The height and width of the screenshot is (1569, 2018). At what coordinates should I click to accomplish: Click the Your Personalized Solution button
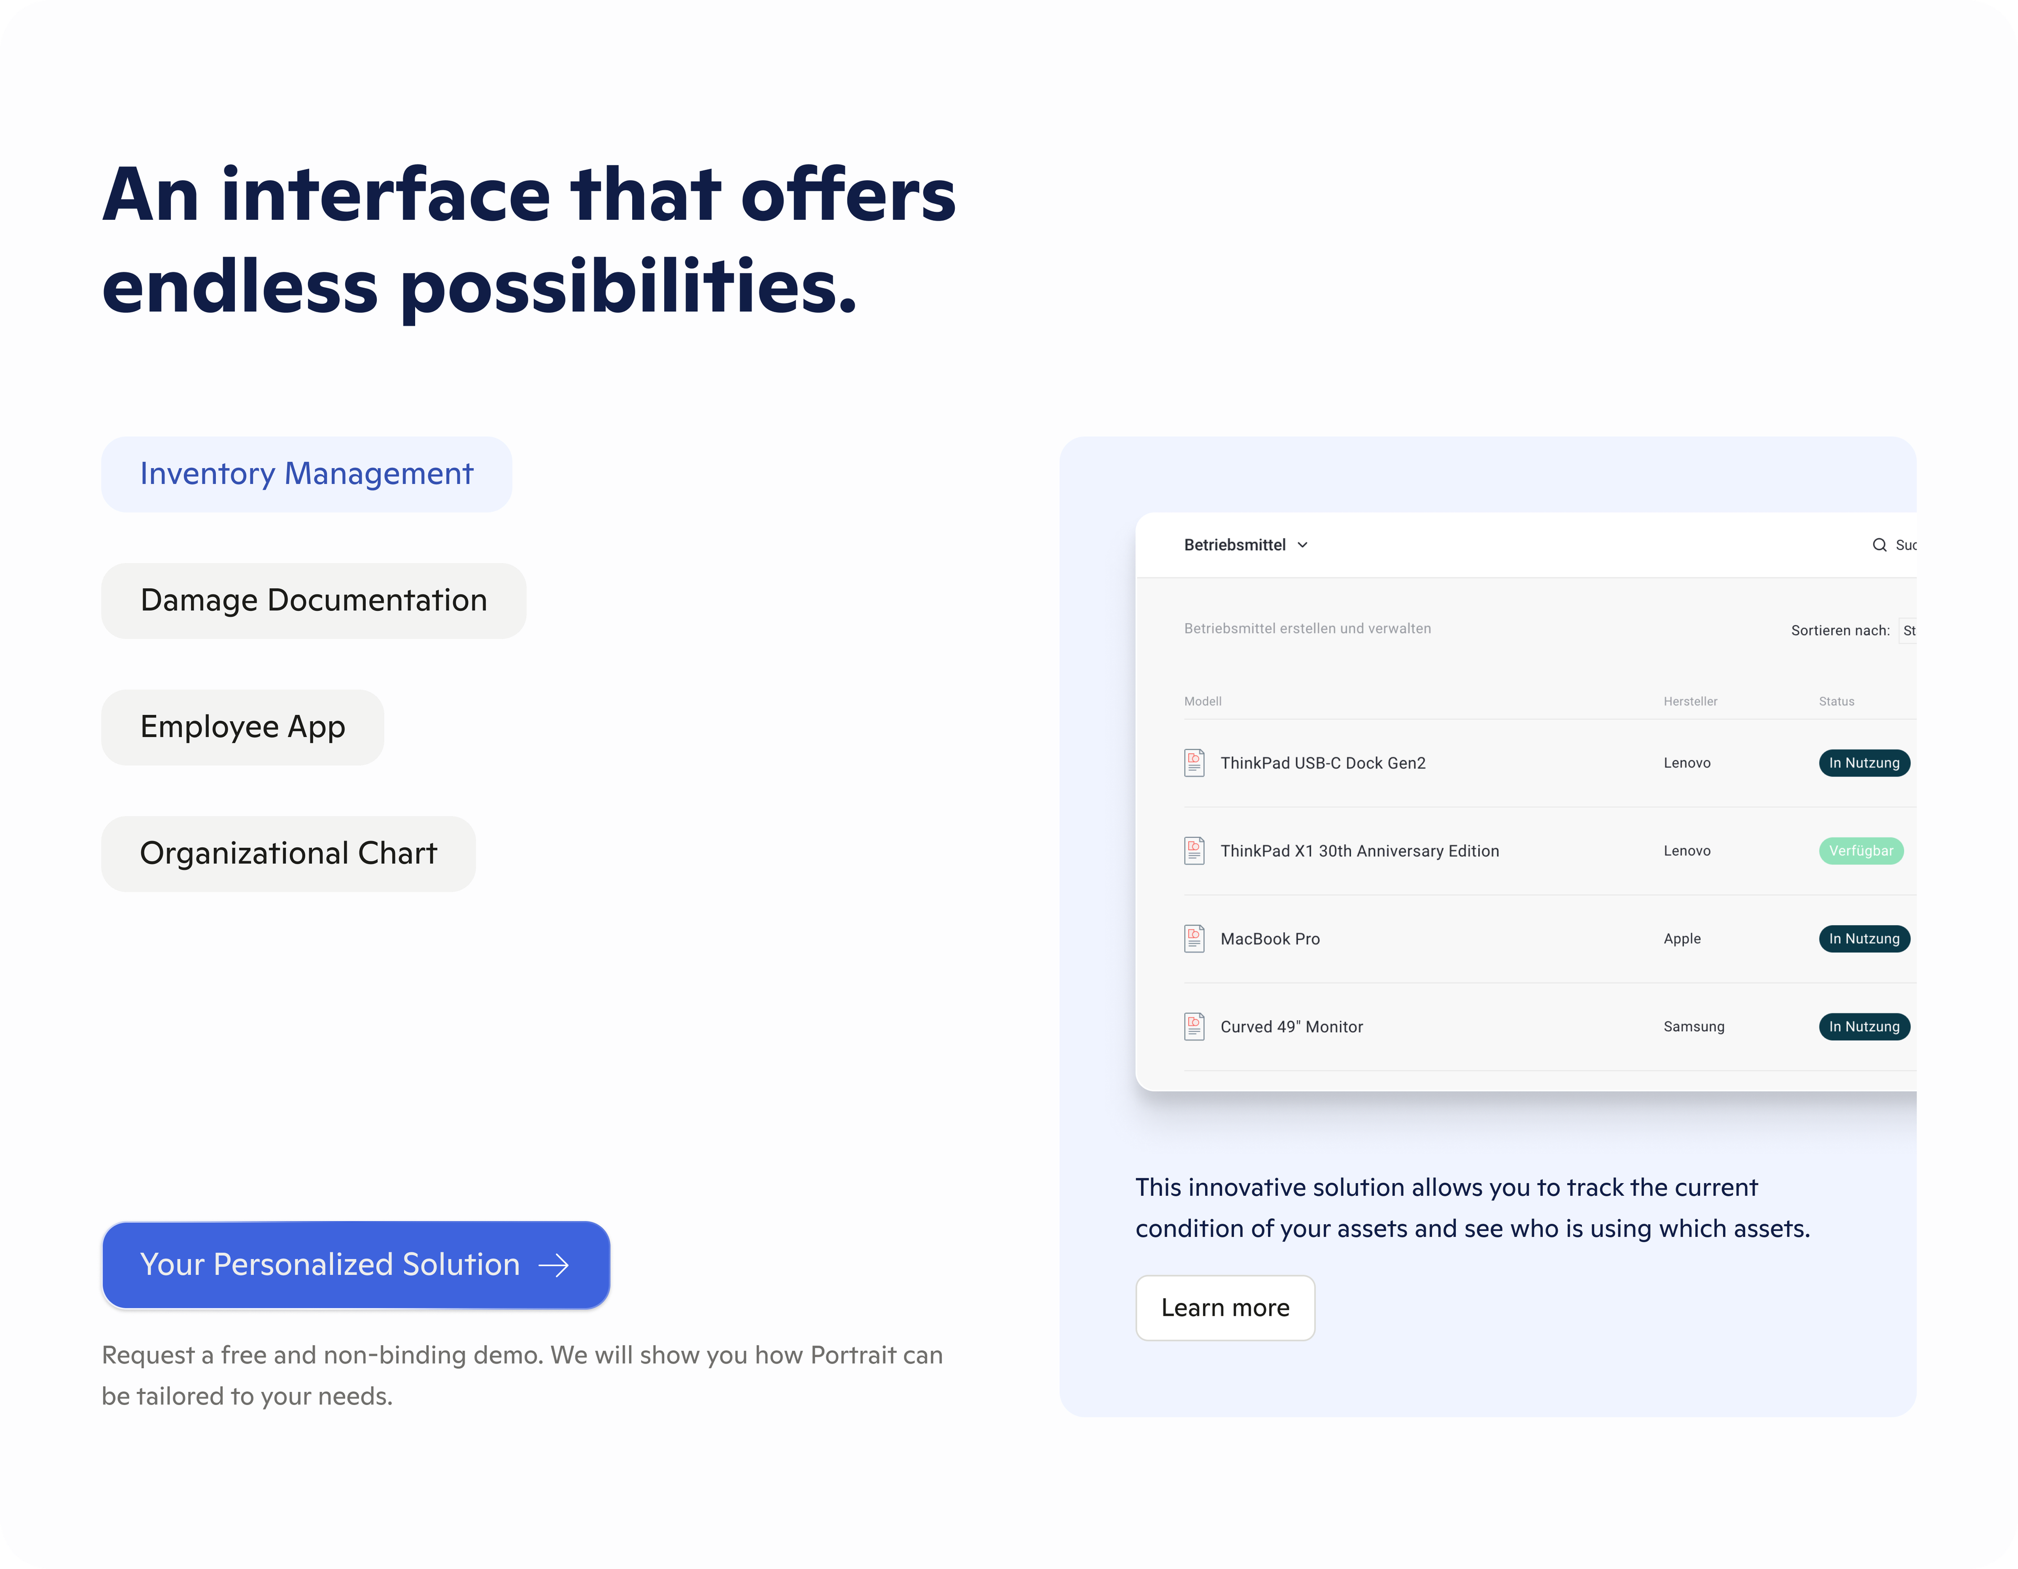(x=356, y=1265)
